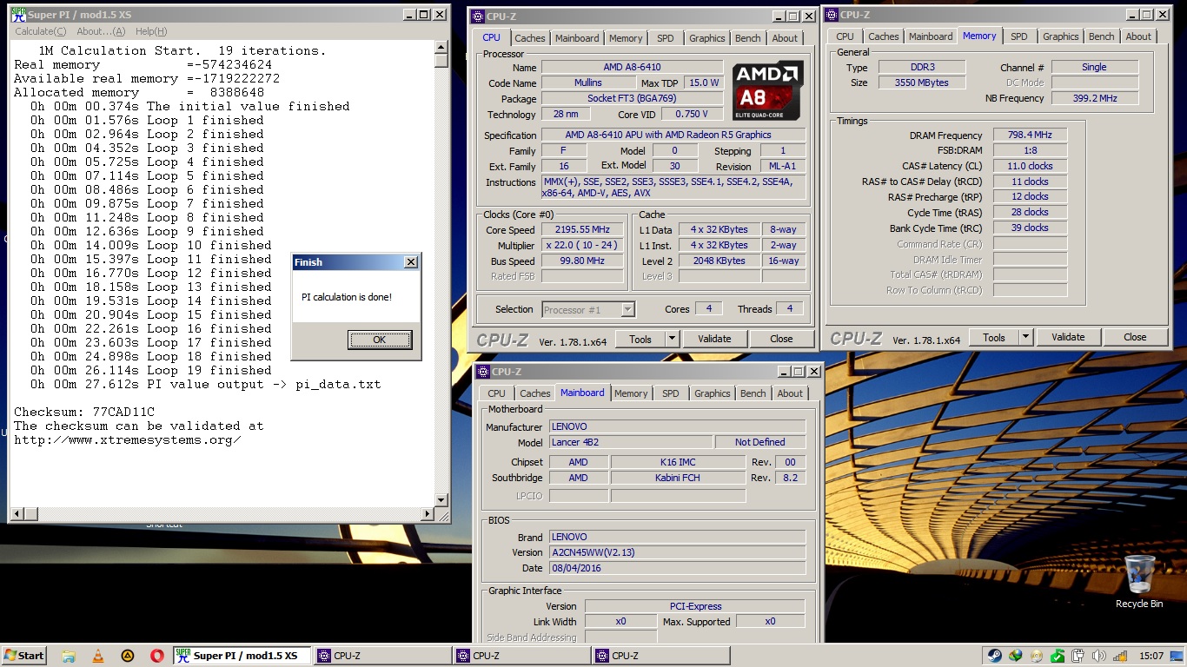Expand Tools dropdown arrow in Memory window
This screenshot has height=667, width=1187.
click(1025, 337)
